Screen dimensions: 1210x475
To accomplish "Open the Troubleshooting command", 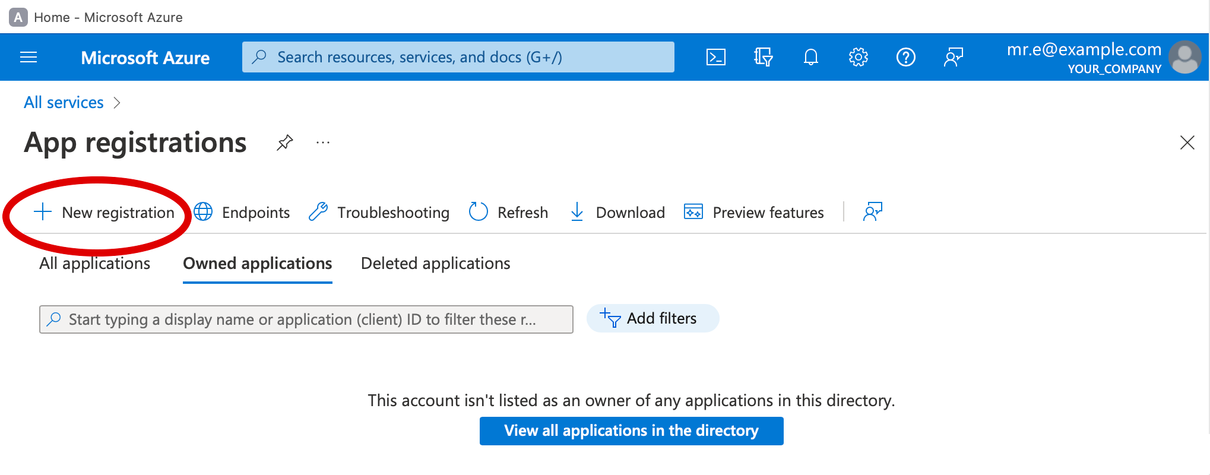I will (x=379, y=212).
